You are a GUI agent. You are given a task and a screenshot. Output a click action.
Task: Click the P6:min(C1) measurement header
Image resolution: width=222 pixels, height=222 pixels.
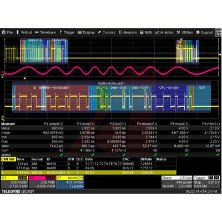click(x=211, y=124)
